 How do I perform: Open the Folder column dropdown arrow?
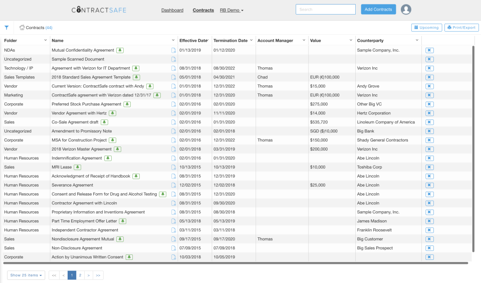[46, 40]
